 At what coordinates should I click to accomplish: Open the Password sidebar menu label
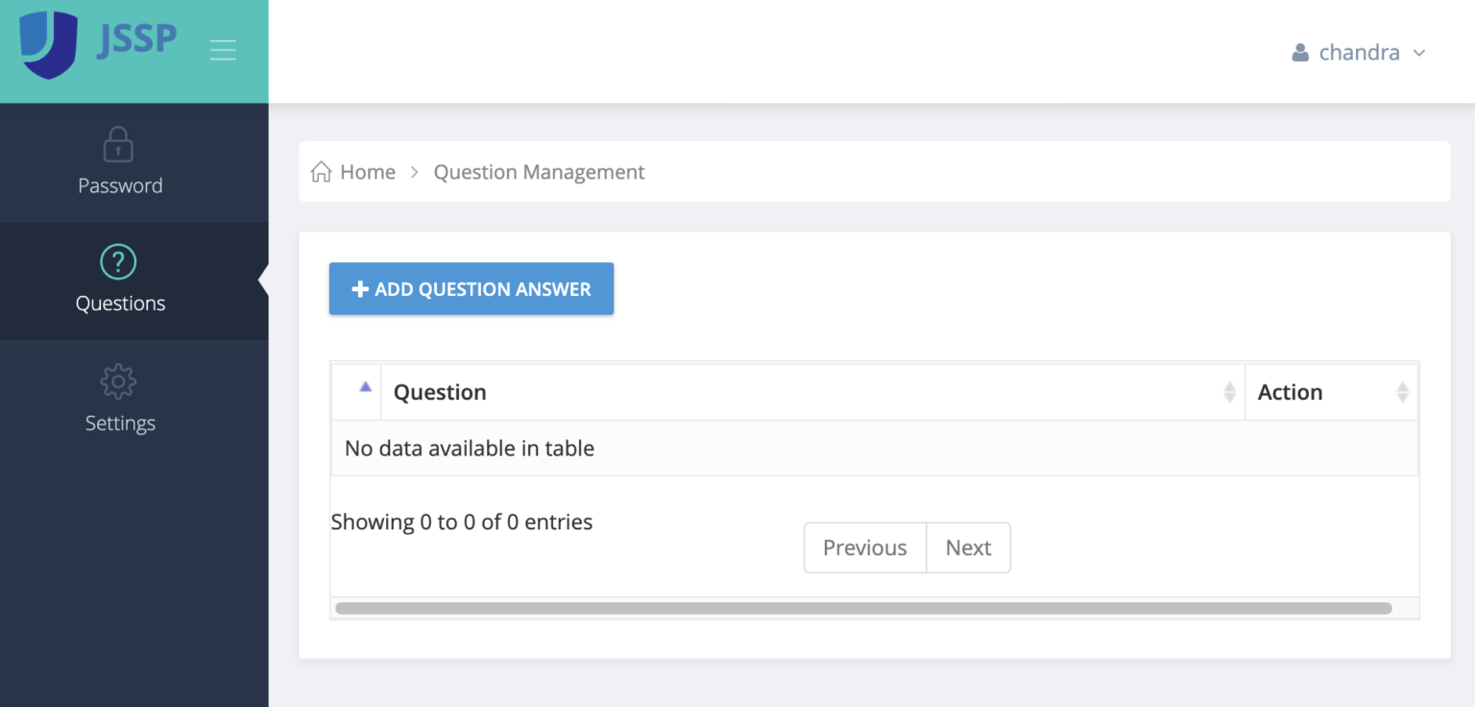pyautogui.click(x=120, y=185)
